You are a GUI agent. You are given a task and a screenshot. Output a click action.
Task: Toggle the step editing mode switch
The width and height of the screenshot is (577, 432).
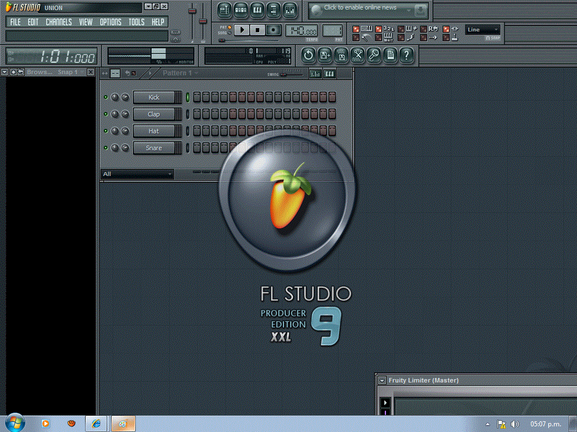tap(401, 38)
